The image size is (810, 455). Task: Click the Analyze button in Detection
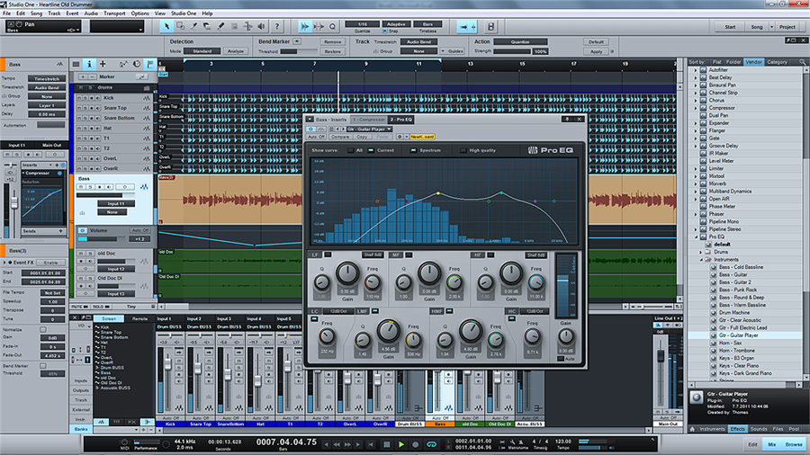pyautogui.click(x=235, y=51)
